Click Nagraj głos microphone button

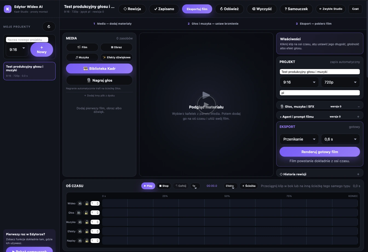point(99,80)
